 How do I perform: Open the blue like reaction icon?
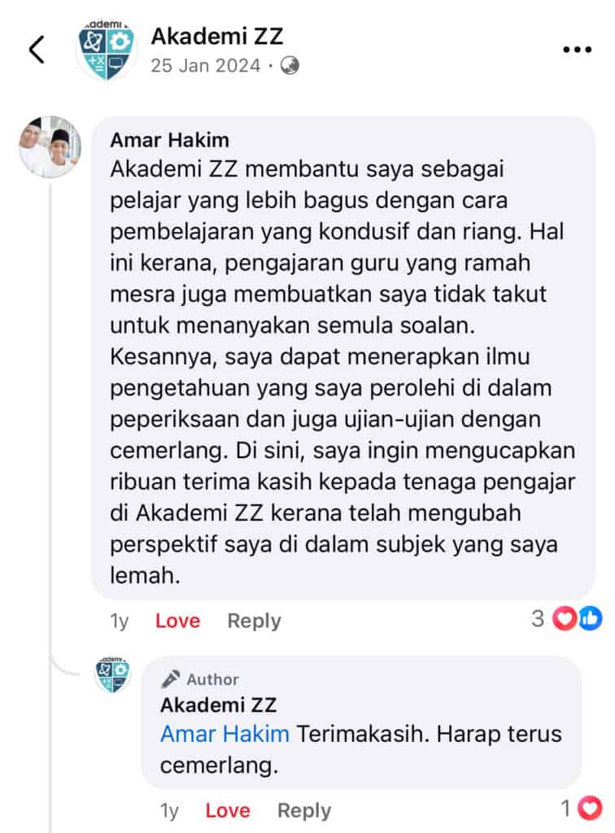coord(590,618)
